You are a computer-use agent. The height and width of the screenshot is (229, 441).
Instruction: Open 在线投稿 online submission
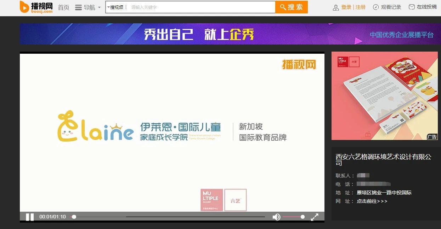point(427,7)
